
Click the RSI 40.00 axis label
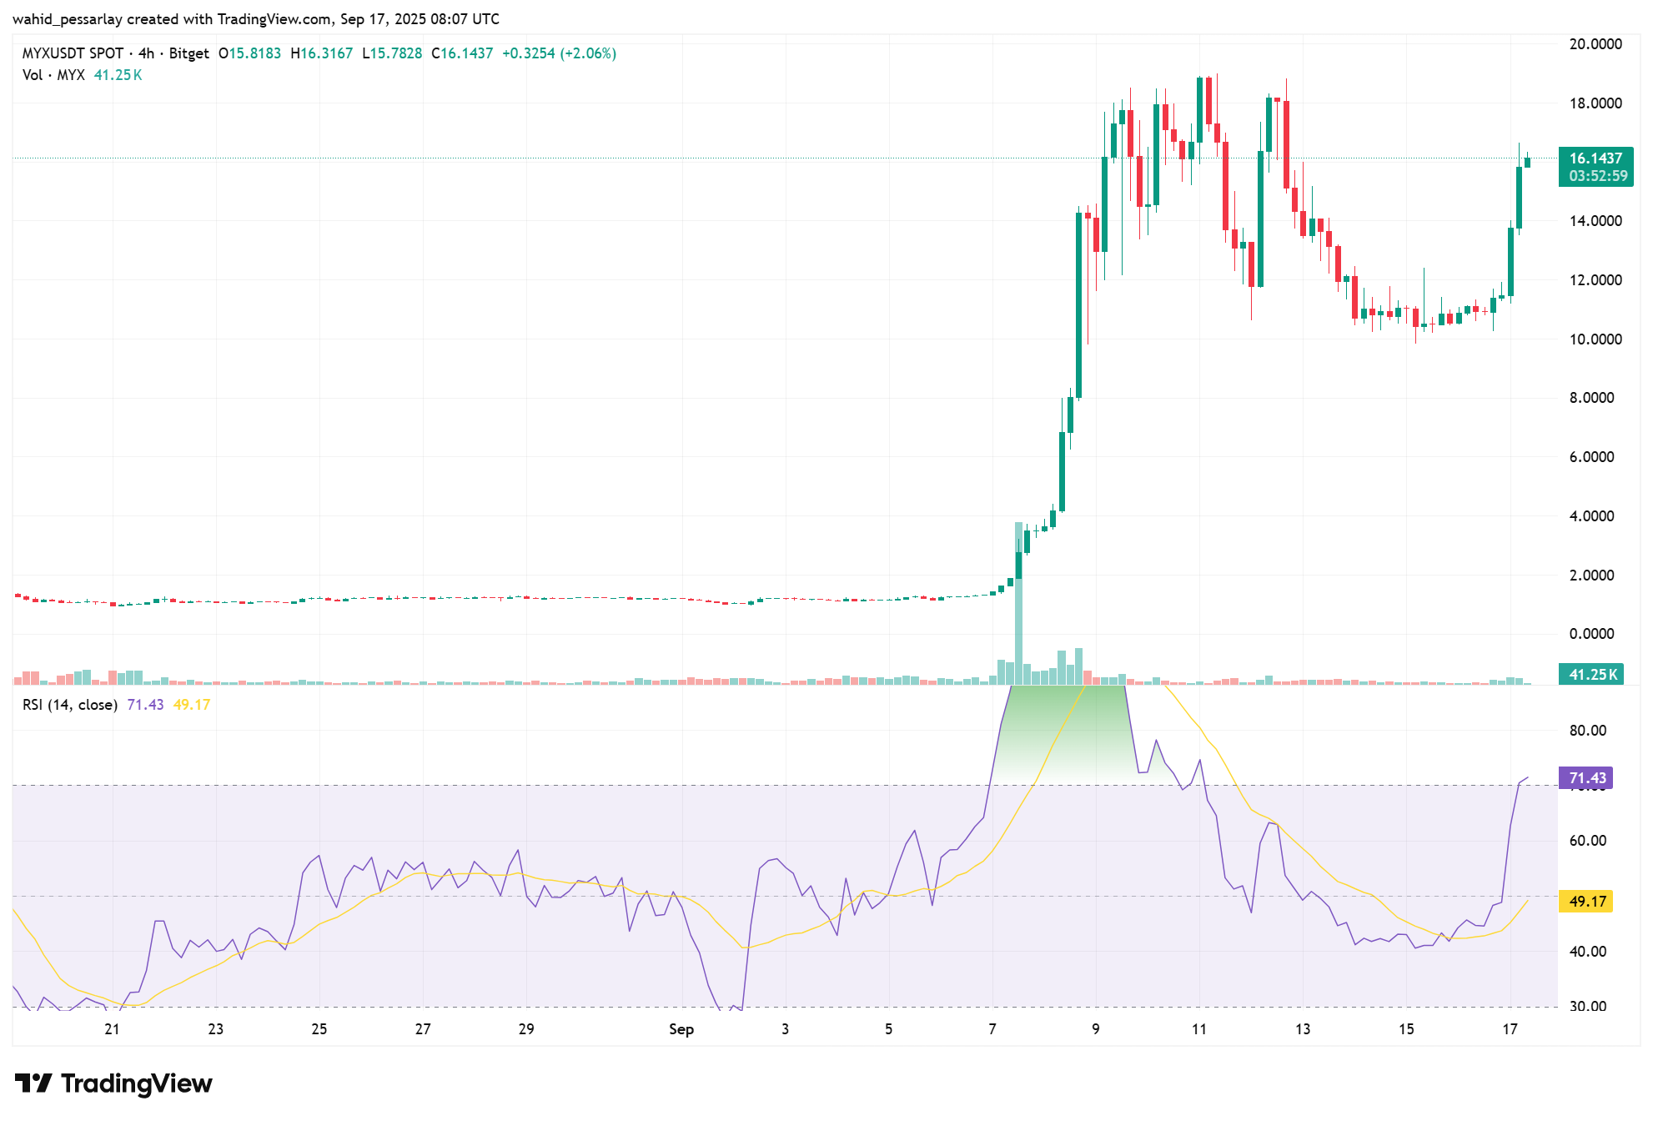tap(1587, 952)
